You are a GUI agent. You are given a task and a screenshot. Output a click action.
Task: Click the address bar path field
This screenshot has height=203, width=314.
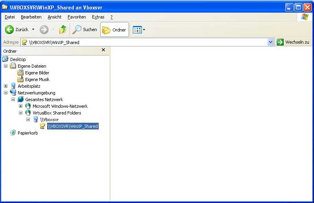tap(147, 42)
